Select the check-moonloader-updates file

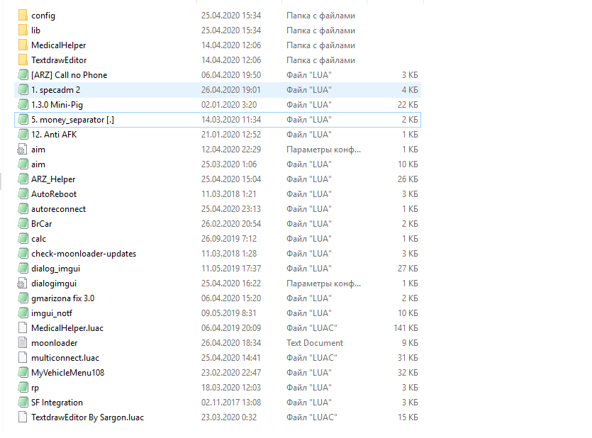[84, 254]
